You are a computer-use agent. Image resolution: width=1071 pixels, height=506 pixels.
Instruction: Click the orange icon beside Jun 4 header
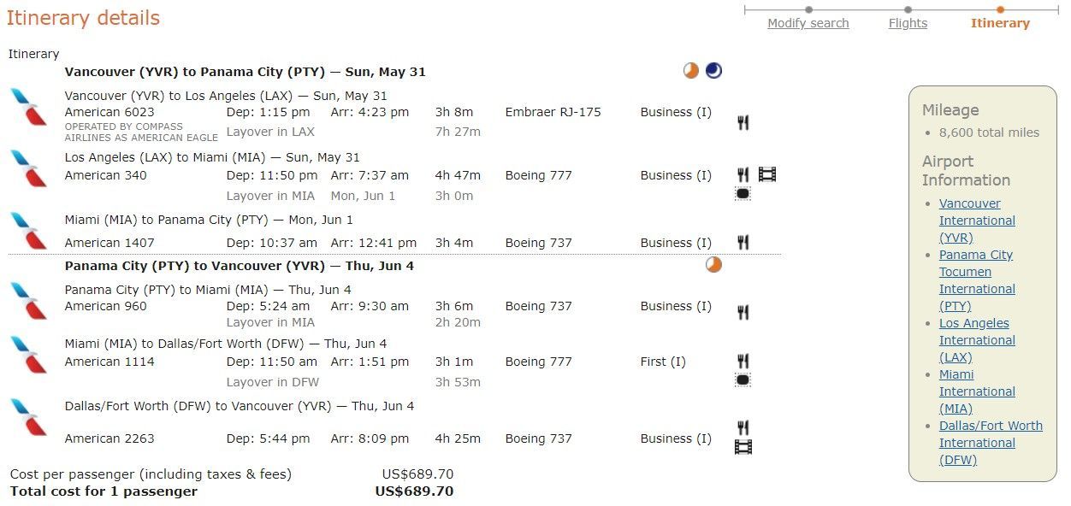pyautogui.click(x=713, y=265)
